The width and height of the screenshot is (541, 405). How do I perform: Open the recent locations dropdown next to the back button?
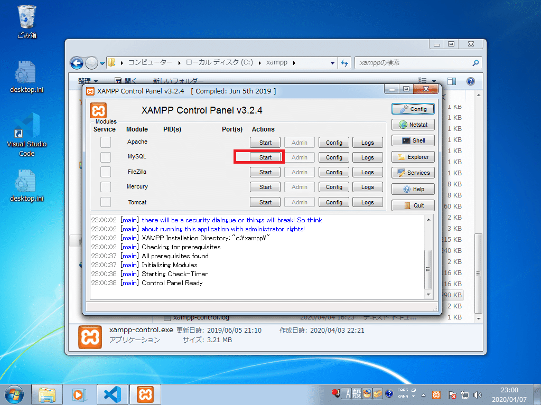pyautogui.click(x=102, y=63)
